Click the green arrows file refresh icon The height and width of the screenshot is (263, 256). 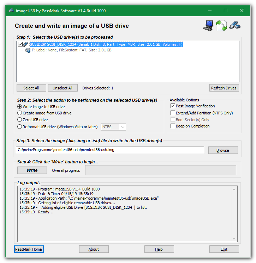(x=221, y=26)
